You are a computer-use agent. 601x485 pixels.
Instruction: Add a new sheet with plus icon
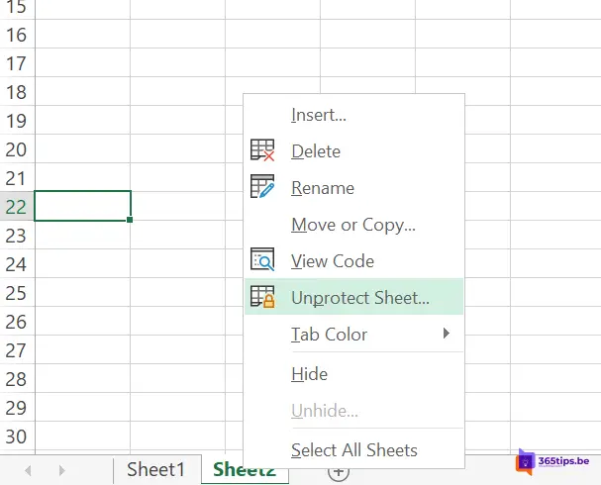pos(339,473)
